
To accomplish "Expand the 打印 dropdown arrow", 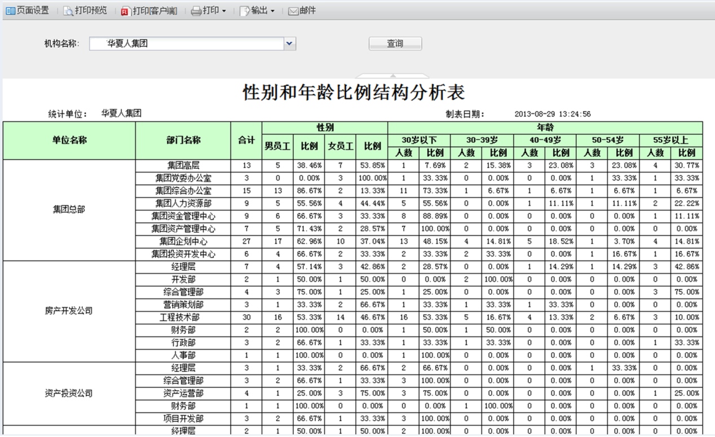I will click(224, 11).
